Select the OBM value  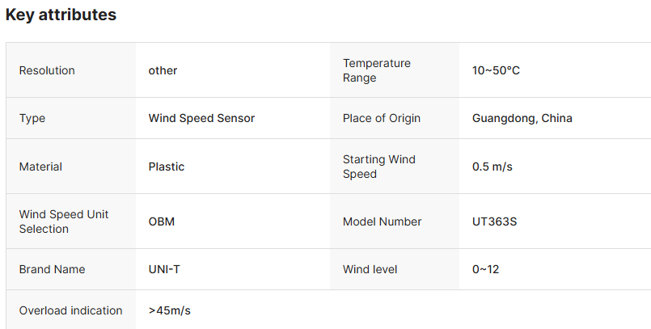click(x=162, y=221)
